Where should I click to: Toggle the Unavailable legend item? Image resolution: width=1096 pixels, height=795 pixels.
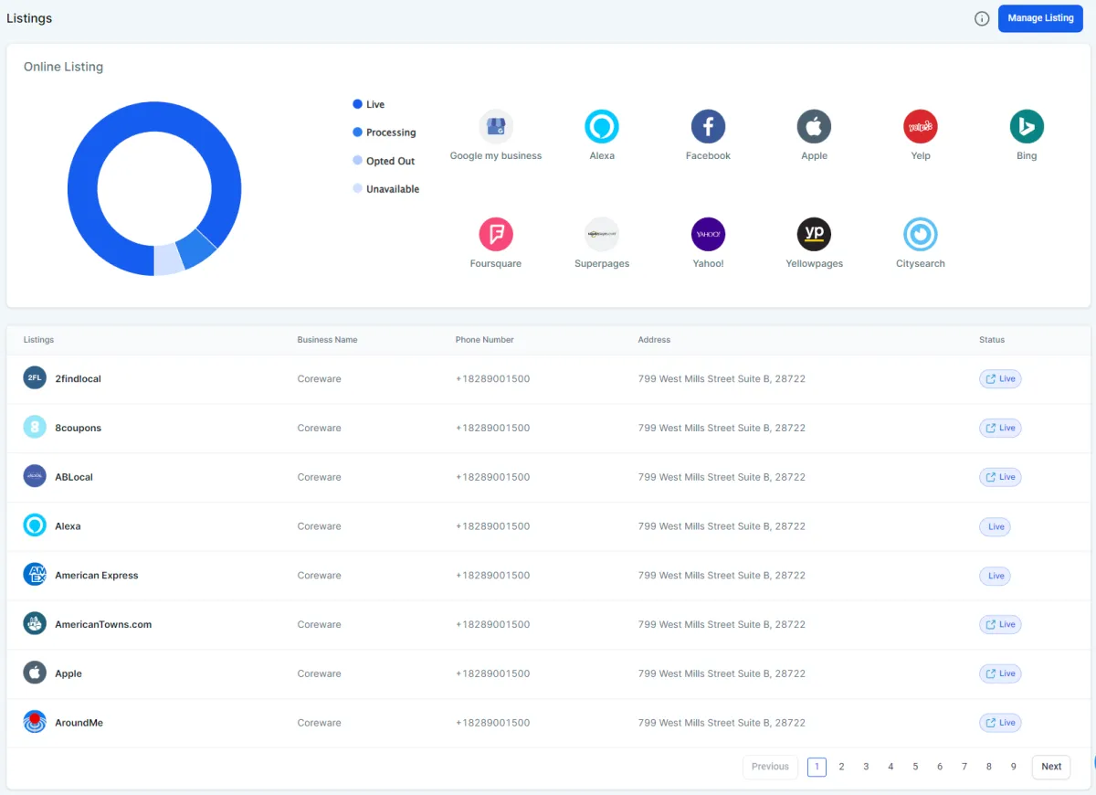(x=386, y=189)
